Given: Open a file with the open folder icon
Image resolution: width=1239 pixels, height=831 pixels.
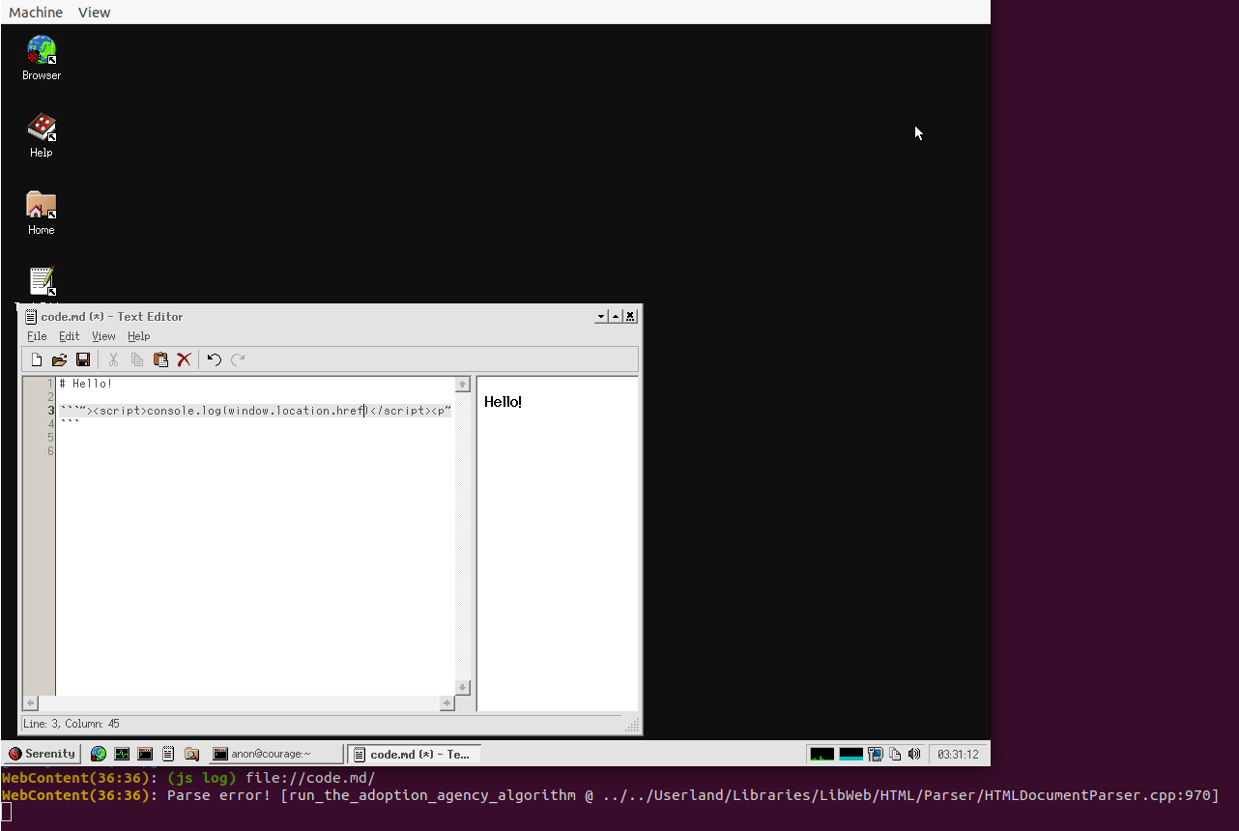Looking at the screenshot, I should click(x=59, y=359).
